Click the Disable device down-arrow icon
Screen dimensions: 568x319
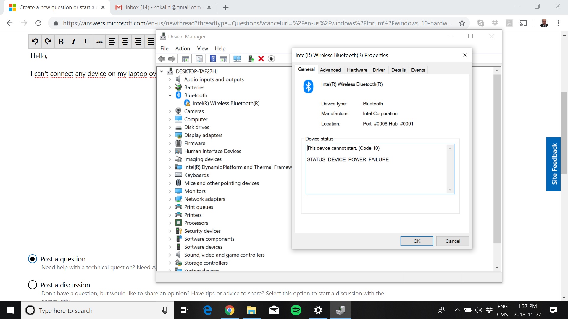pos(271,59)
